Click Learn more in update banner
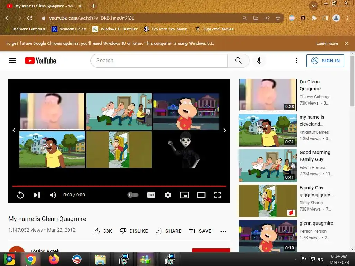 [327, 43]
